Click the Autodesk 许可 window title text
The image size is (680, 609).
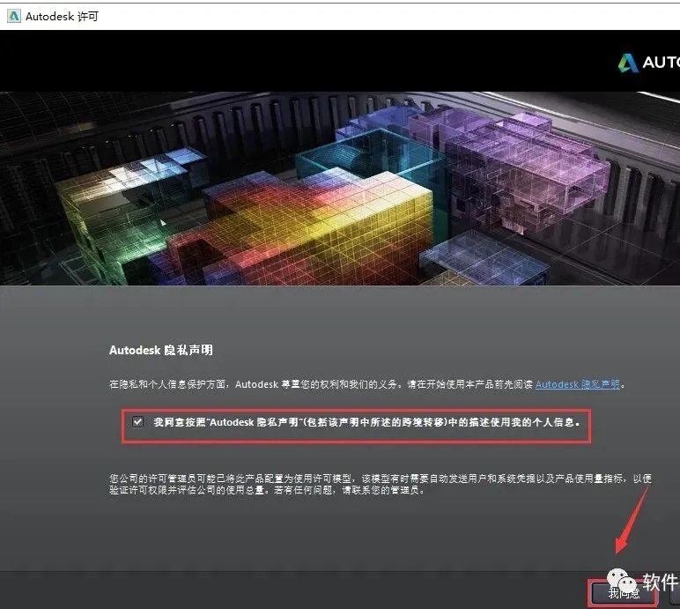62,17
